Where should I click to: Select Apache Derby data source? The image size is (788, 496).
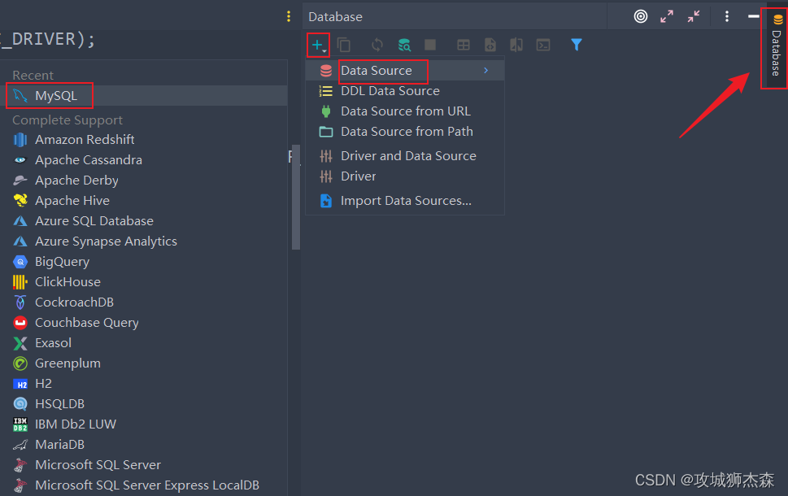[144, 180]
